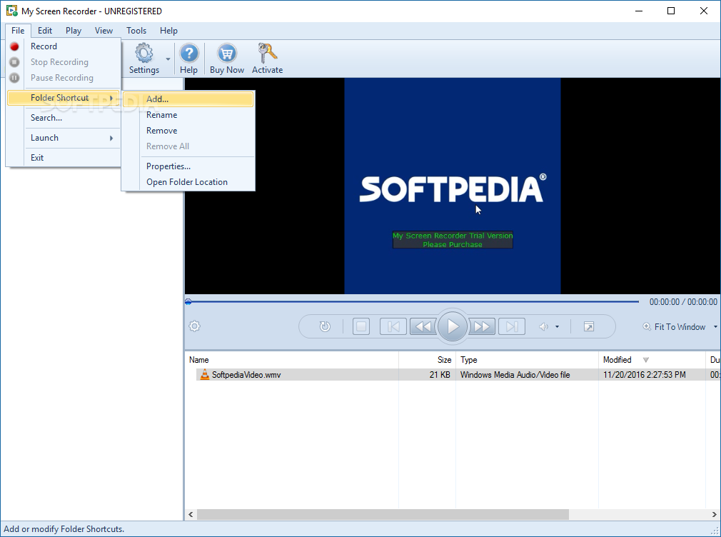Open the View menu
721x537 pixels.
[x=104, y=31]
